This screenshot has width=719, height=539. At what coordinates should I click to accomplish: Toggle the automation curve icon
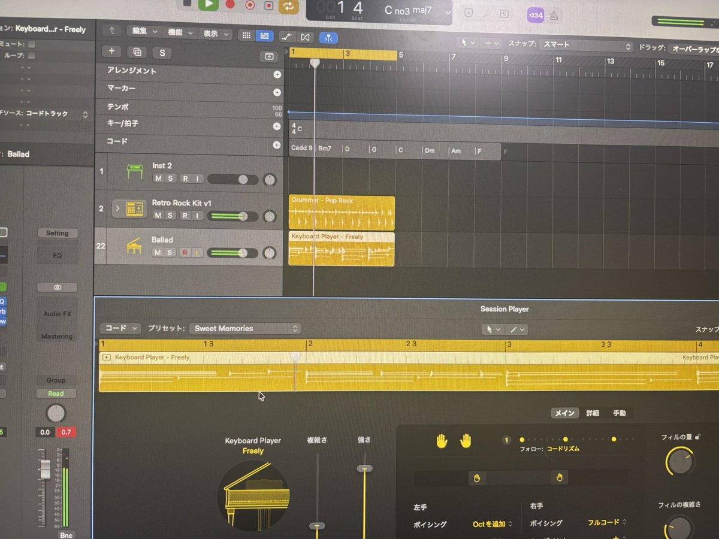(287, 37)
